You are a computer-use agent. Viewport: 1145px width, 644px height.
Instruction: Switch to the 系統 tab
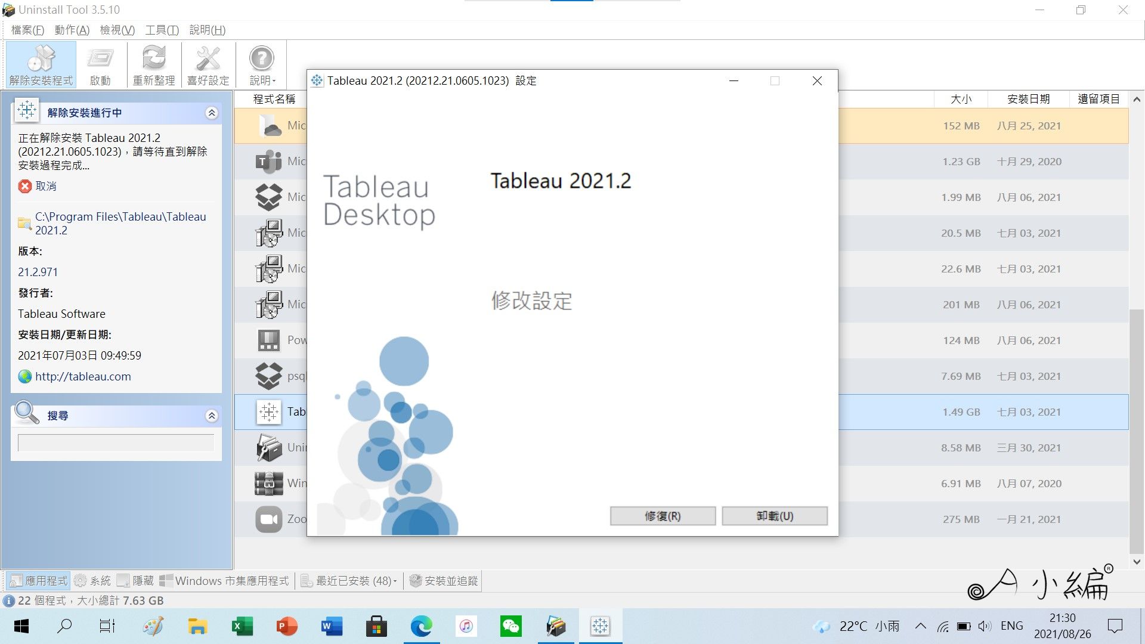(92, 580)
